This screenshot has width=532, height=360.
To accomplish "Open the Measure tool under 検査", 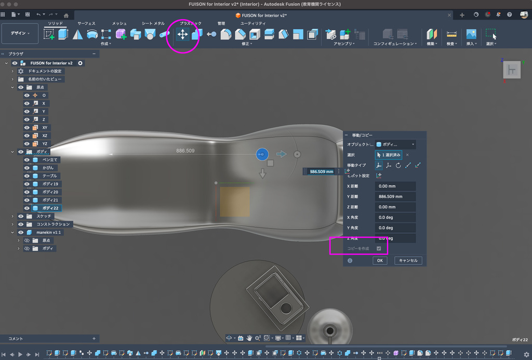I will coord(451,34).
